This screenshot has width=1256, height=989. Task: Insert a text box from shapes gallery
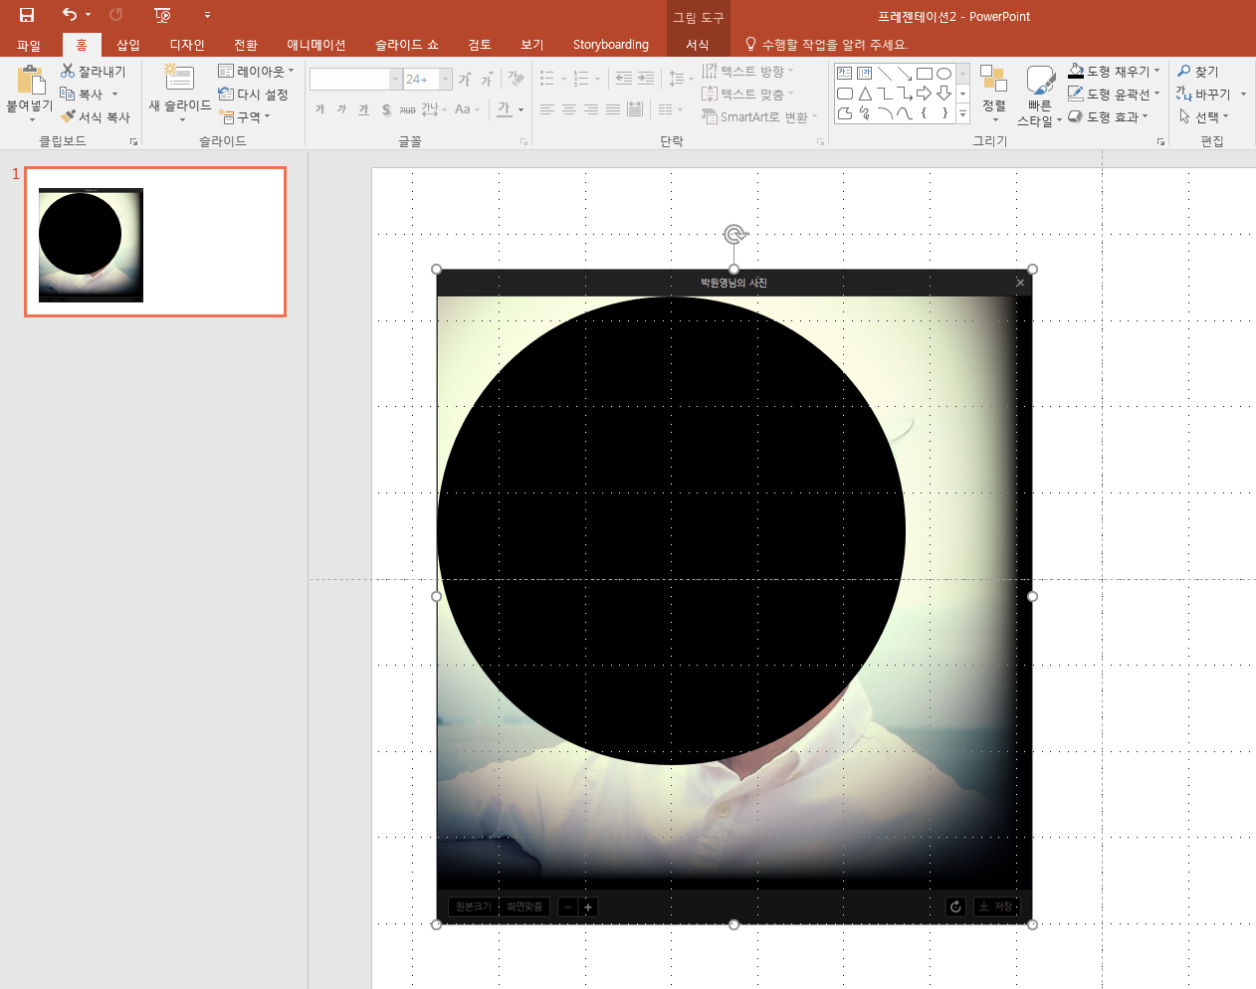click(x=844, y=74)
